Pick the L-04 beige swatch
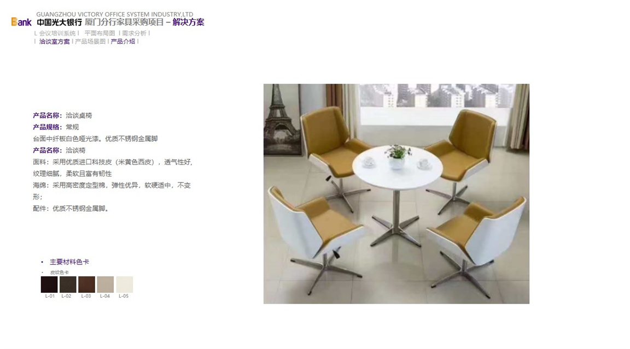Image resolution: width=630 pixels, height=349 pixels. coord(105,285)
